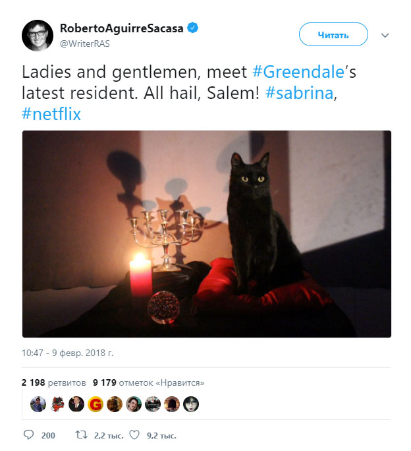The image size is (411, 451).
Task: Click the yellow G liker avatar
Action: coord(96,404)
